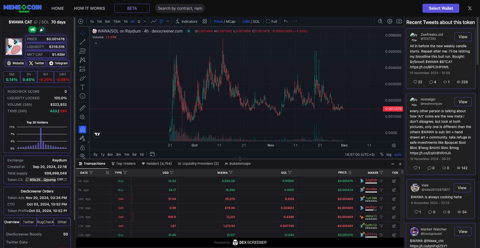Screen dimensions: 480x248
Task: Open the token Telegram link
Action: click(58, 63)
